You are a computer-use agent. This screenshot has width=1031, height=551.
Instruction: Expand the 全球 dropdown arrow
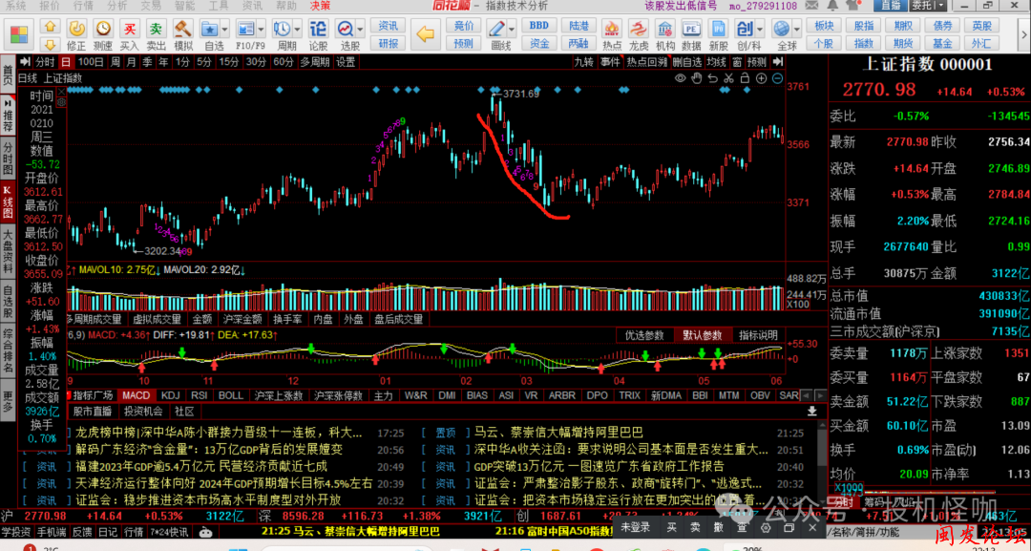797,30
